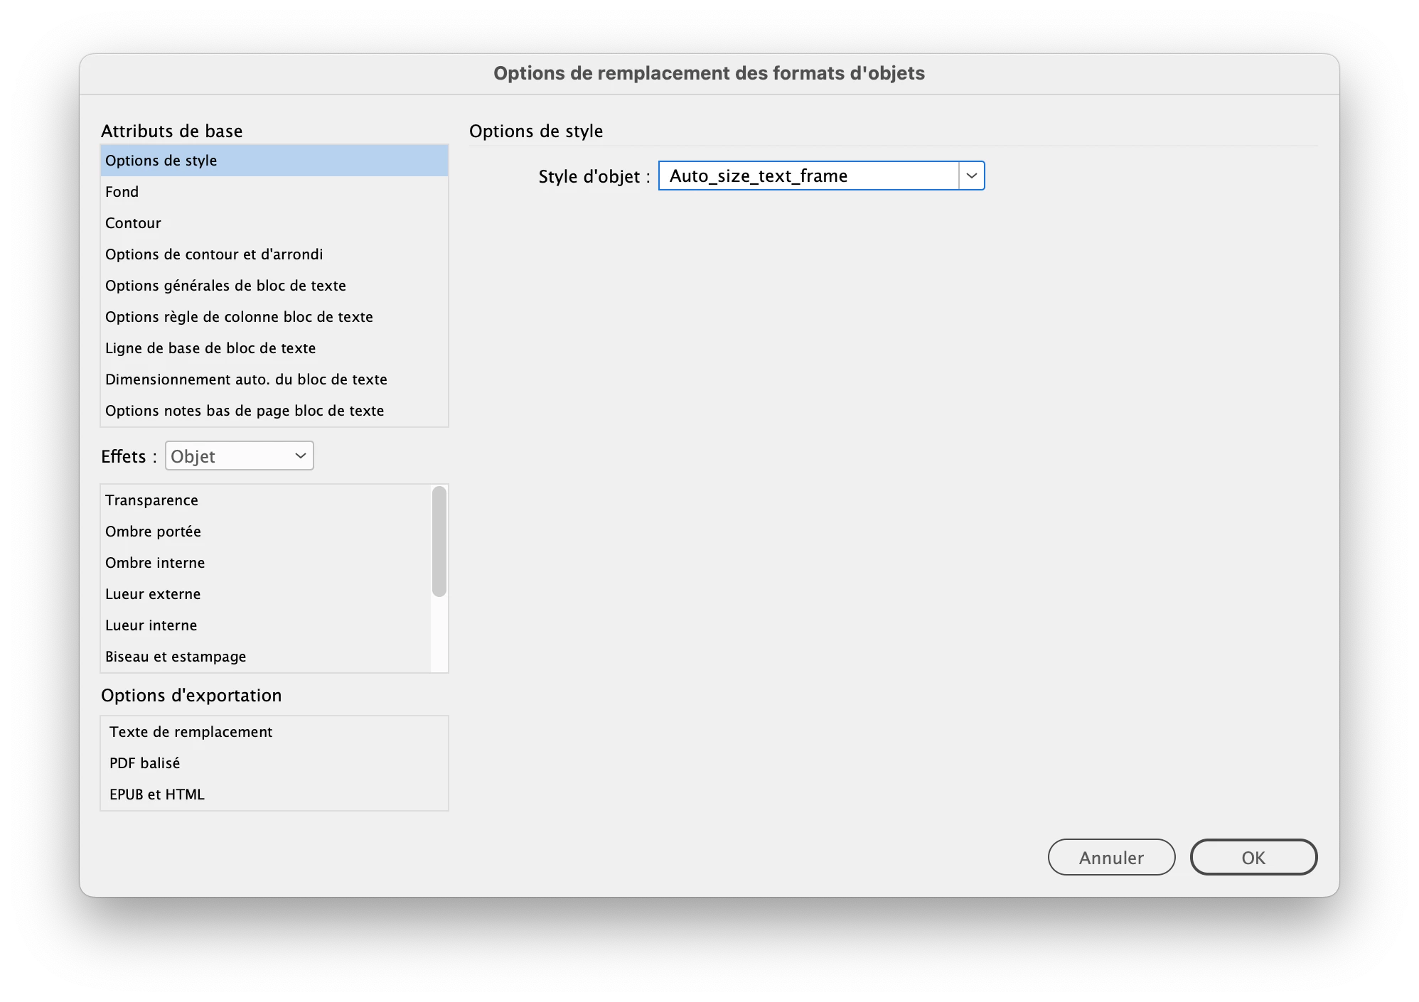Open Options générales de bloc de texte
This screenshot has height=1002, width=1419.
[225, 286]
